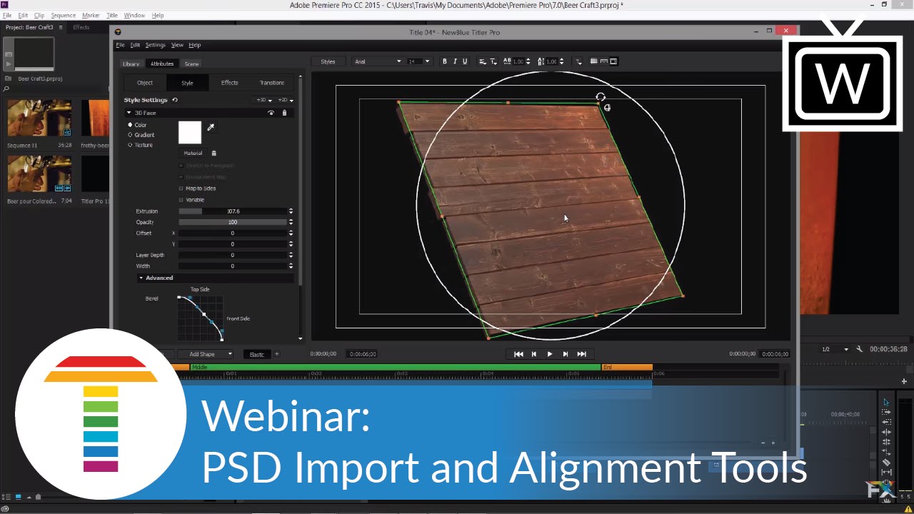Viewport: 914px width, 514px height.
Task: Open the white fill color swatch
Action: (x=190, y=133)
